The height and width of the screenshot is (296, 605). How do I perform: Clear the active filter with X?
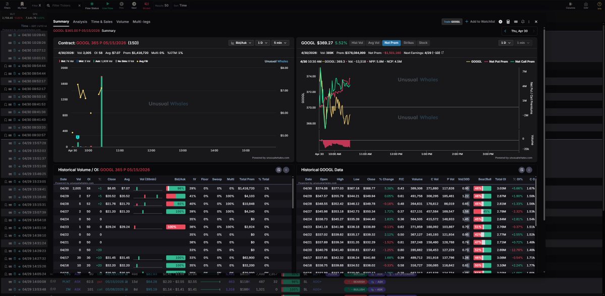[x=39, y=6]
